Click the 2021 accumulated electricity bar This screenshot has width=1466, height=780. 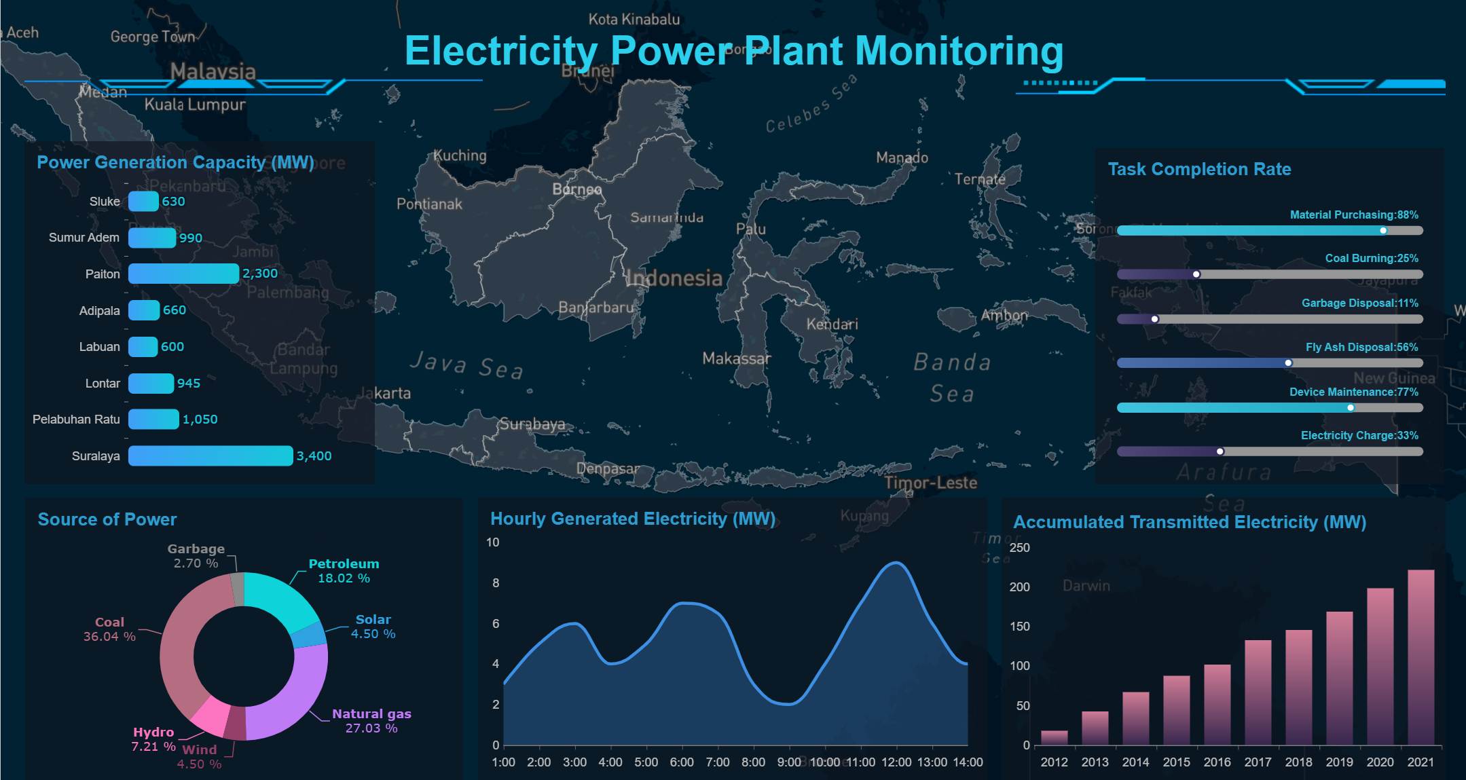coord(1421,657)
